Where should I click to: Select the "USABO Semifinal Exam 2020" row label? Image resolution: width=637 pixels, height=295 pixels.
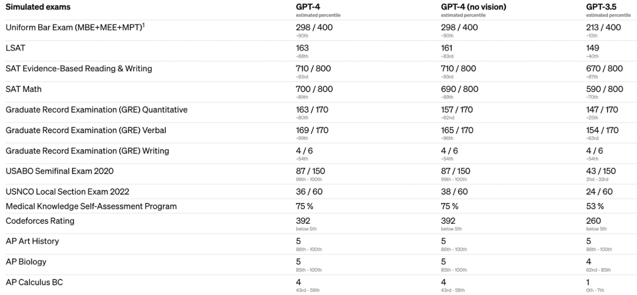pos(60,171)
